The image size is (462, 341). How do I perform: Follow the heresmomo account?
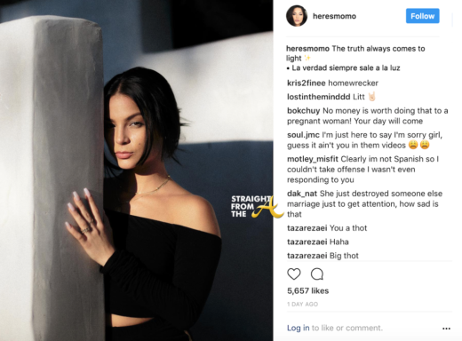pyautogui.click(x=422, y=16)
